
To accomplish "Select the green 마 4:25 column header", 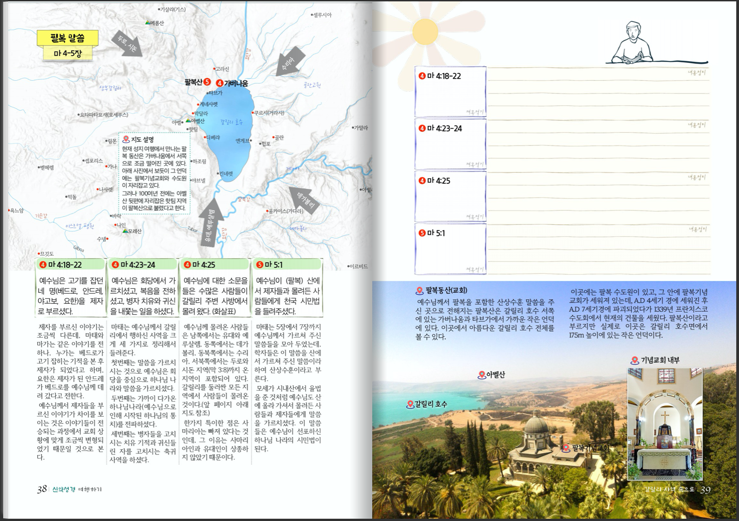I will [x=215, y=265].
